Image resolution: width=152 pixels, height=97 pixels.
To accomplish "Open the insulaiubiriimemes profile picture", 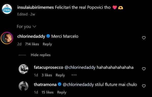I will point(7,9).
